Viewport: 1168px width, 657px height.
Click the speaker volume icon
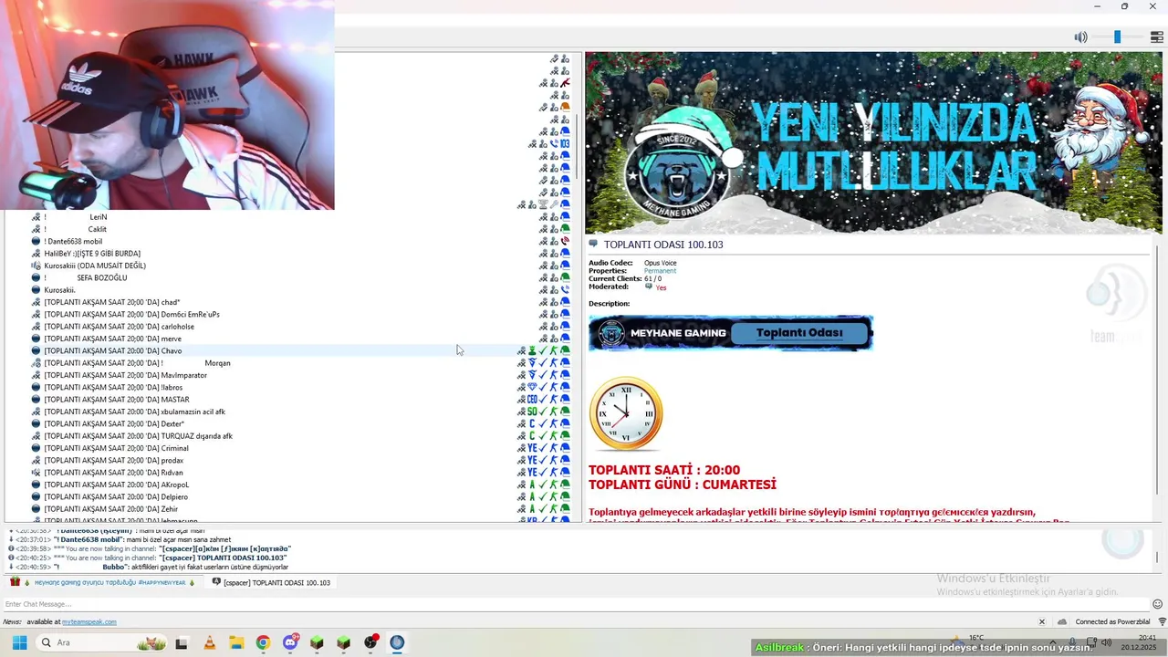click(x=1080, y=37)
